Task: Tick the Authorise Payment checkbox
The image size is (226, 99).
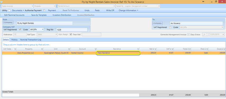Action: (x=44, y=11)
